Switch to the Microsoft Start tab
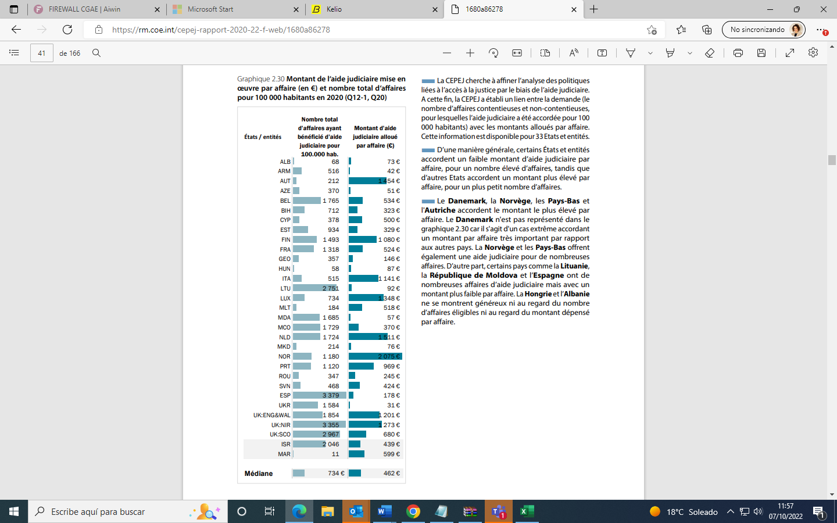The image size is (837, 523). pyautogui.click(x=235, y=9)
